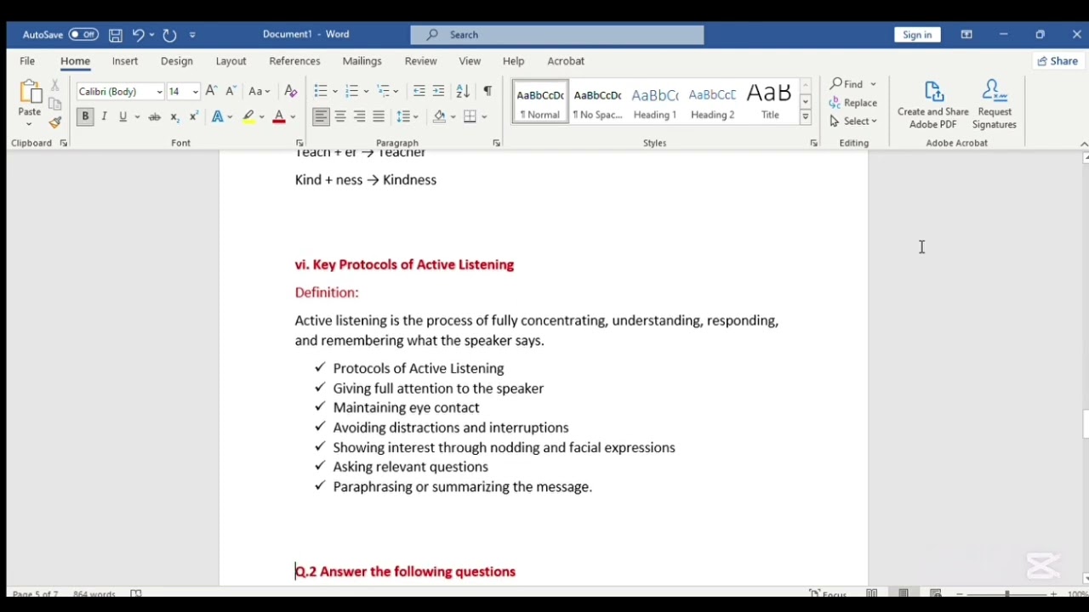Click Decrease Indent icon

[x=419, y=91]
